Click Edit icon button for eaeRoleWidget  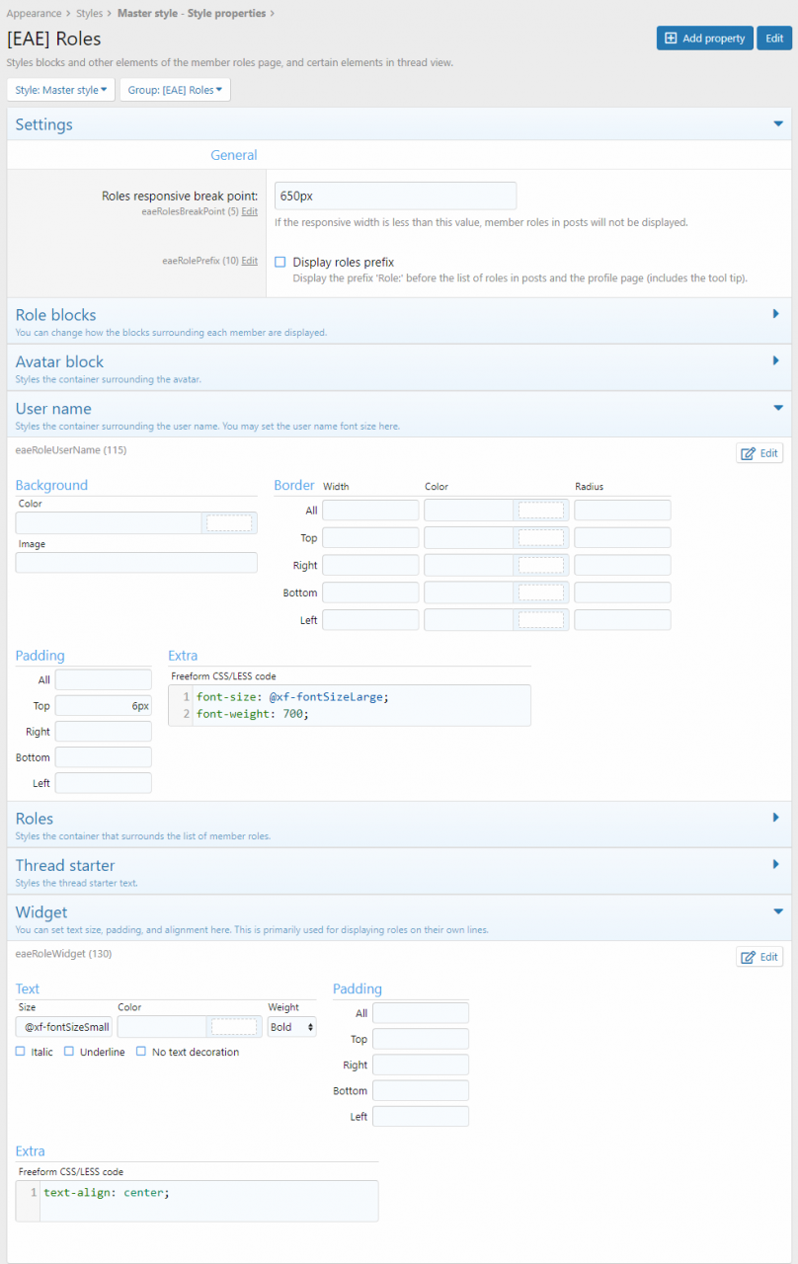click(x=759, y=957)
